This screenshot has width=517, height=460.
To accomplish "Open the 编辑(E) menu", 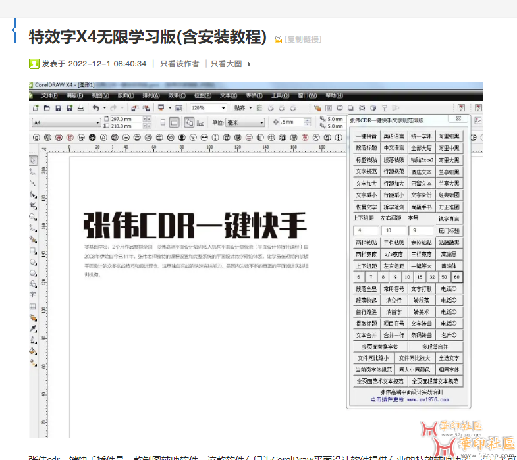I will [x=74, y=95].
